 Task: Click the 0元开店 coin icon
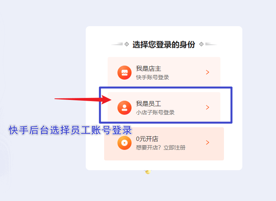pyautogui.click(x=124, y=143)
